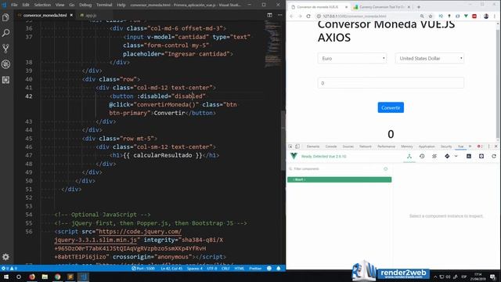This screenshot has height=282, width=501.
Task: Open notifications bell in VS Code status bar
Action: tap(279, 269)
